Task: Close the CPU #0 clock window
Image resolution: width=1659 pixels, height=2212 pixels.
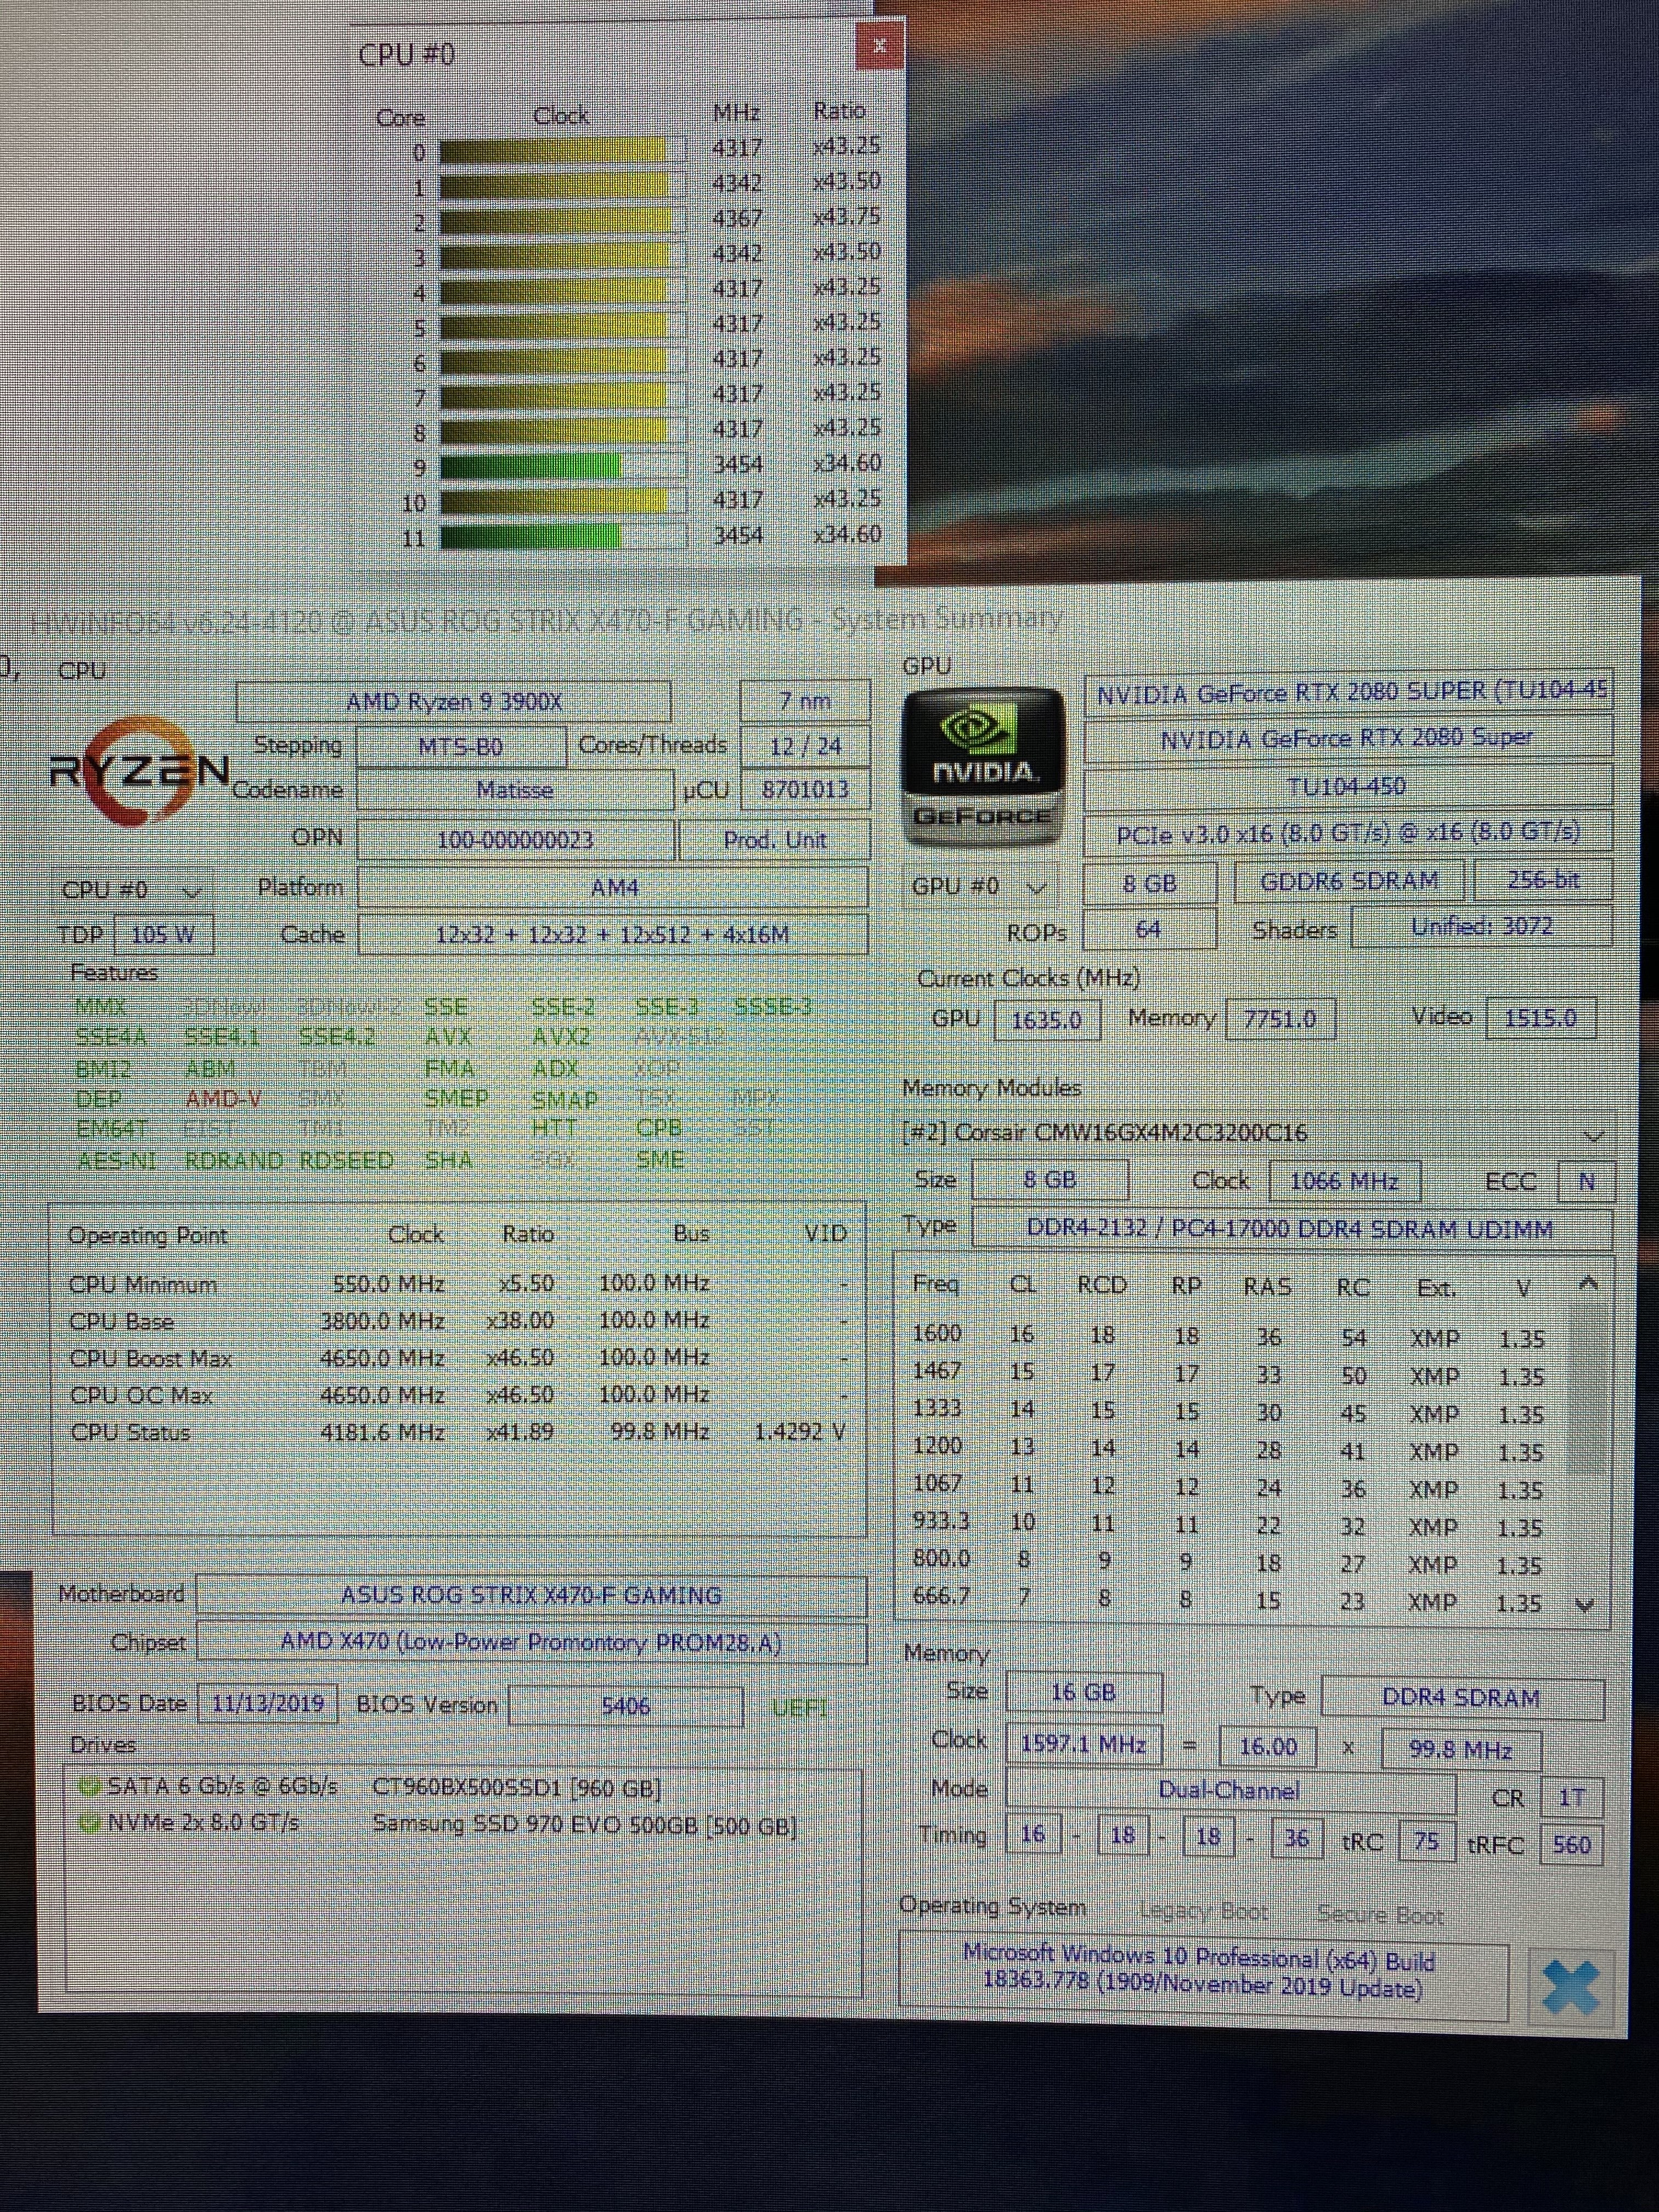Action: (x=879, y=46)
